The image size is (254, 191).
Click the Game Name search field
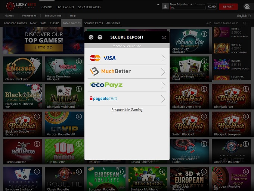tap(226, 23)
